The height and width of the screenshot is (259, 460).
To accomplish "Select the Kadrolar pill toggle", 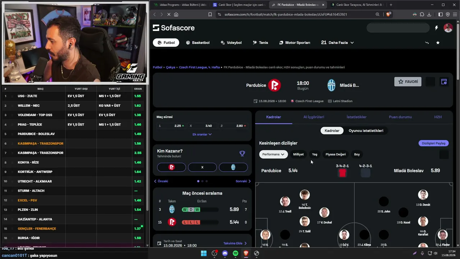I will point(332,131).
